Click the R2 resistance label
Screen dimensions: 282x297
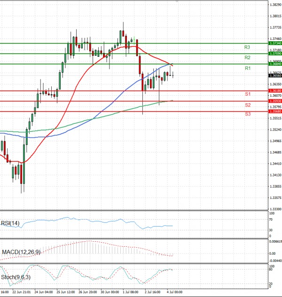click(x=247, y=58)
